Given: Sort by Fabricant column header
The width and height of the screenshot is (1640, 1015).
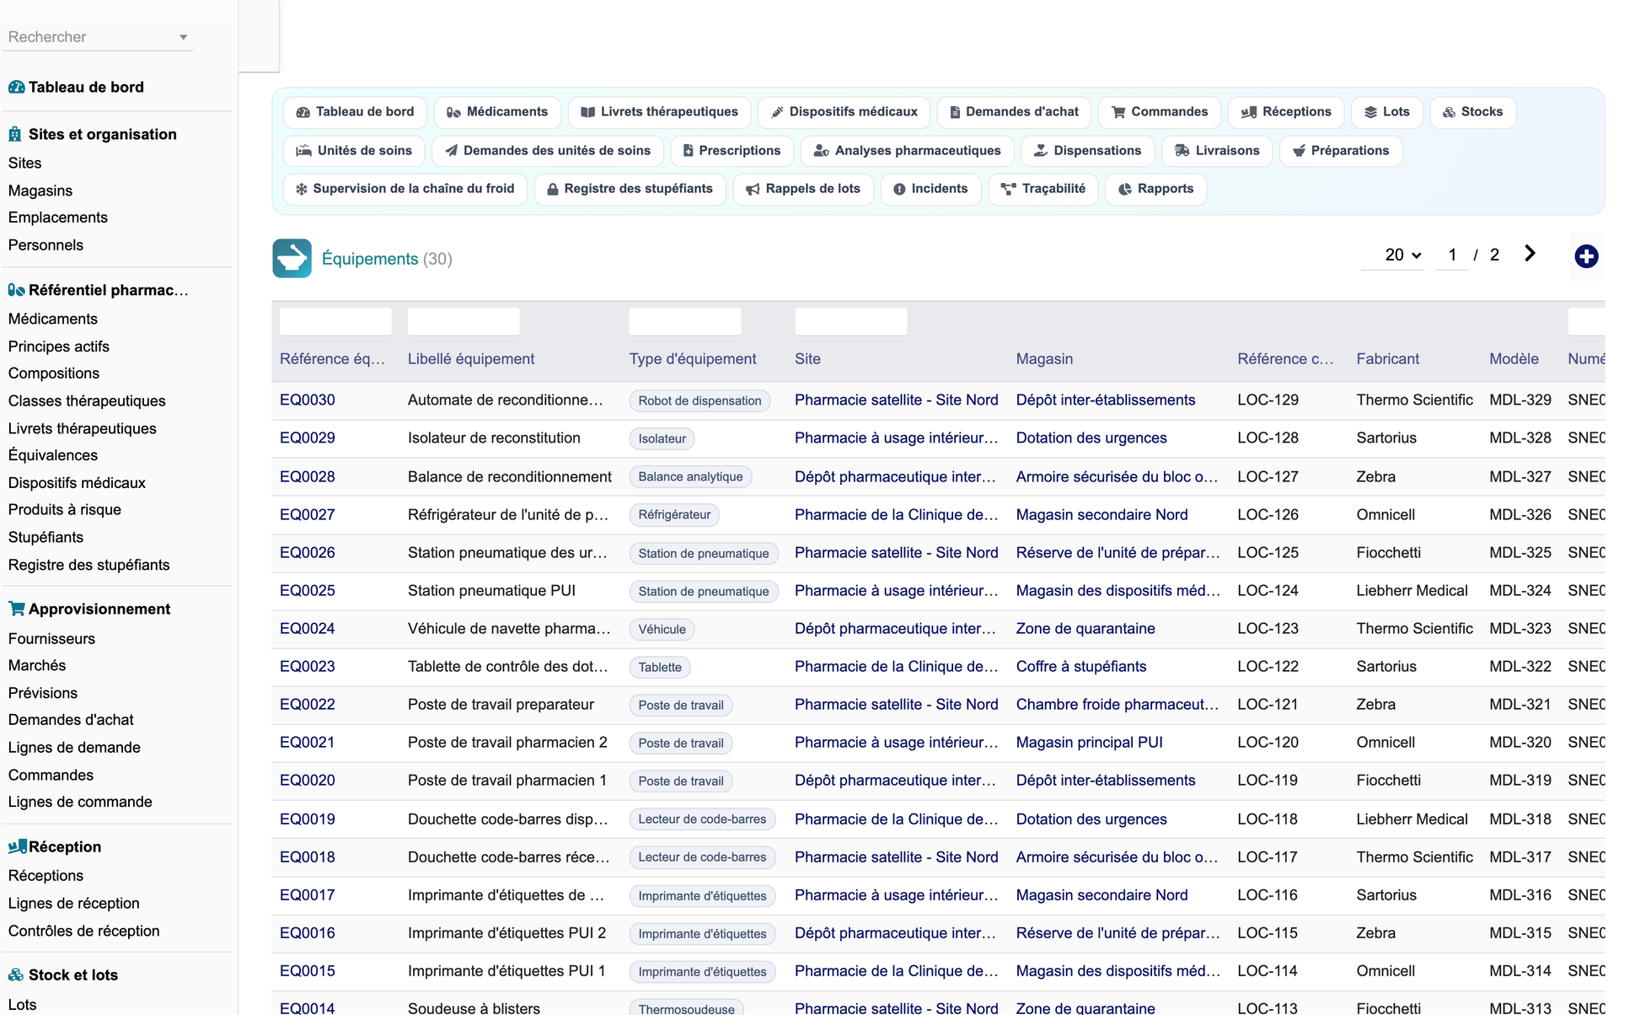Looking at the screenshot, I should click(1387, 359).
